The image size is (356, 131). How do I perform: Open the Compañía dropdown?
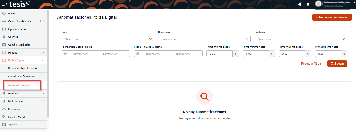pos(204,39)
